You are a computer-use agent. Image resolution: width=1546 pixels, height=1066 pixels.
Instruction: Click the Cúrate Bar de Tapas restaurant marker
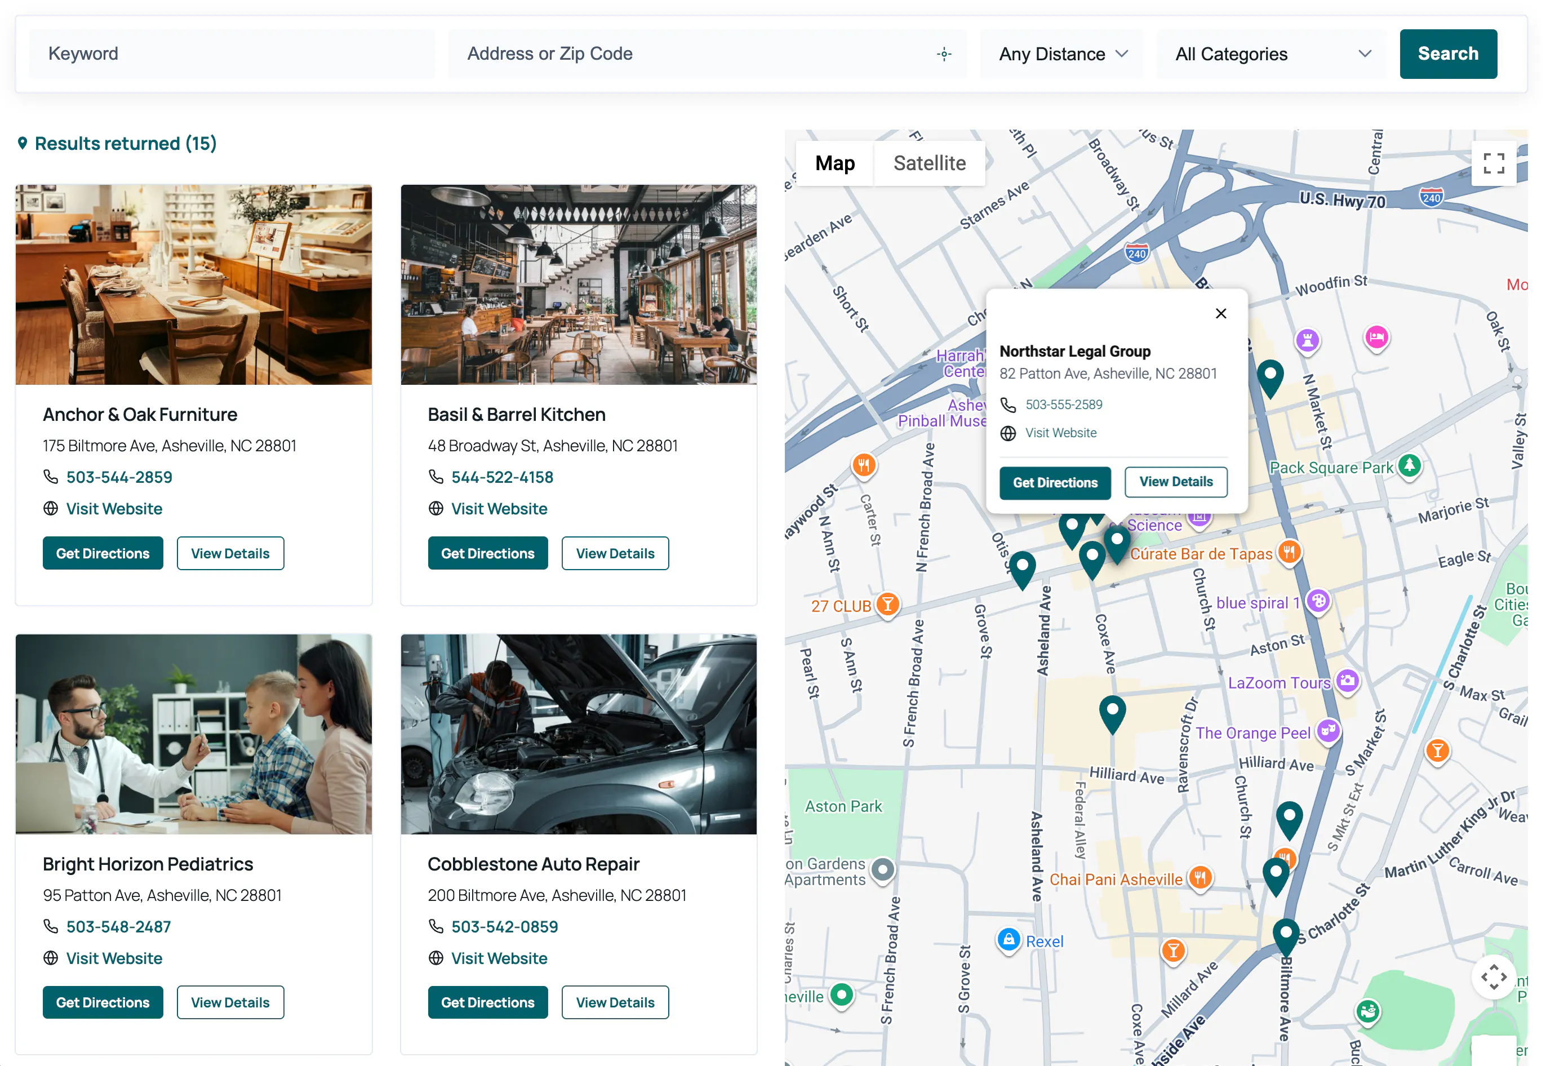(x=1289, y=553)
